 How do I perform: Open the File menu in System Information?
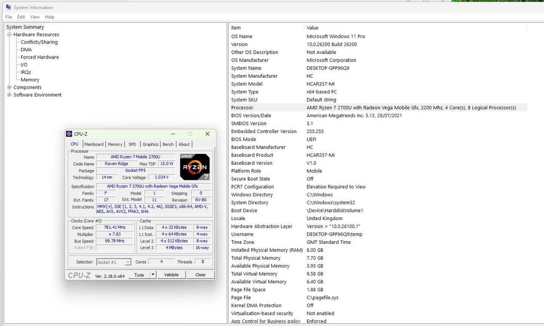9,17
